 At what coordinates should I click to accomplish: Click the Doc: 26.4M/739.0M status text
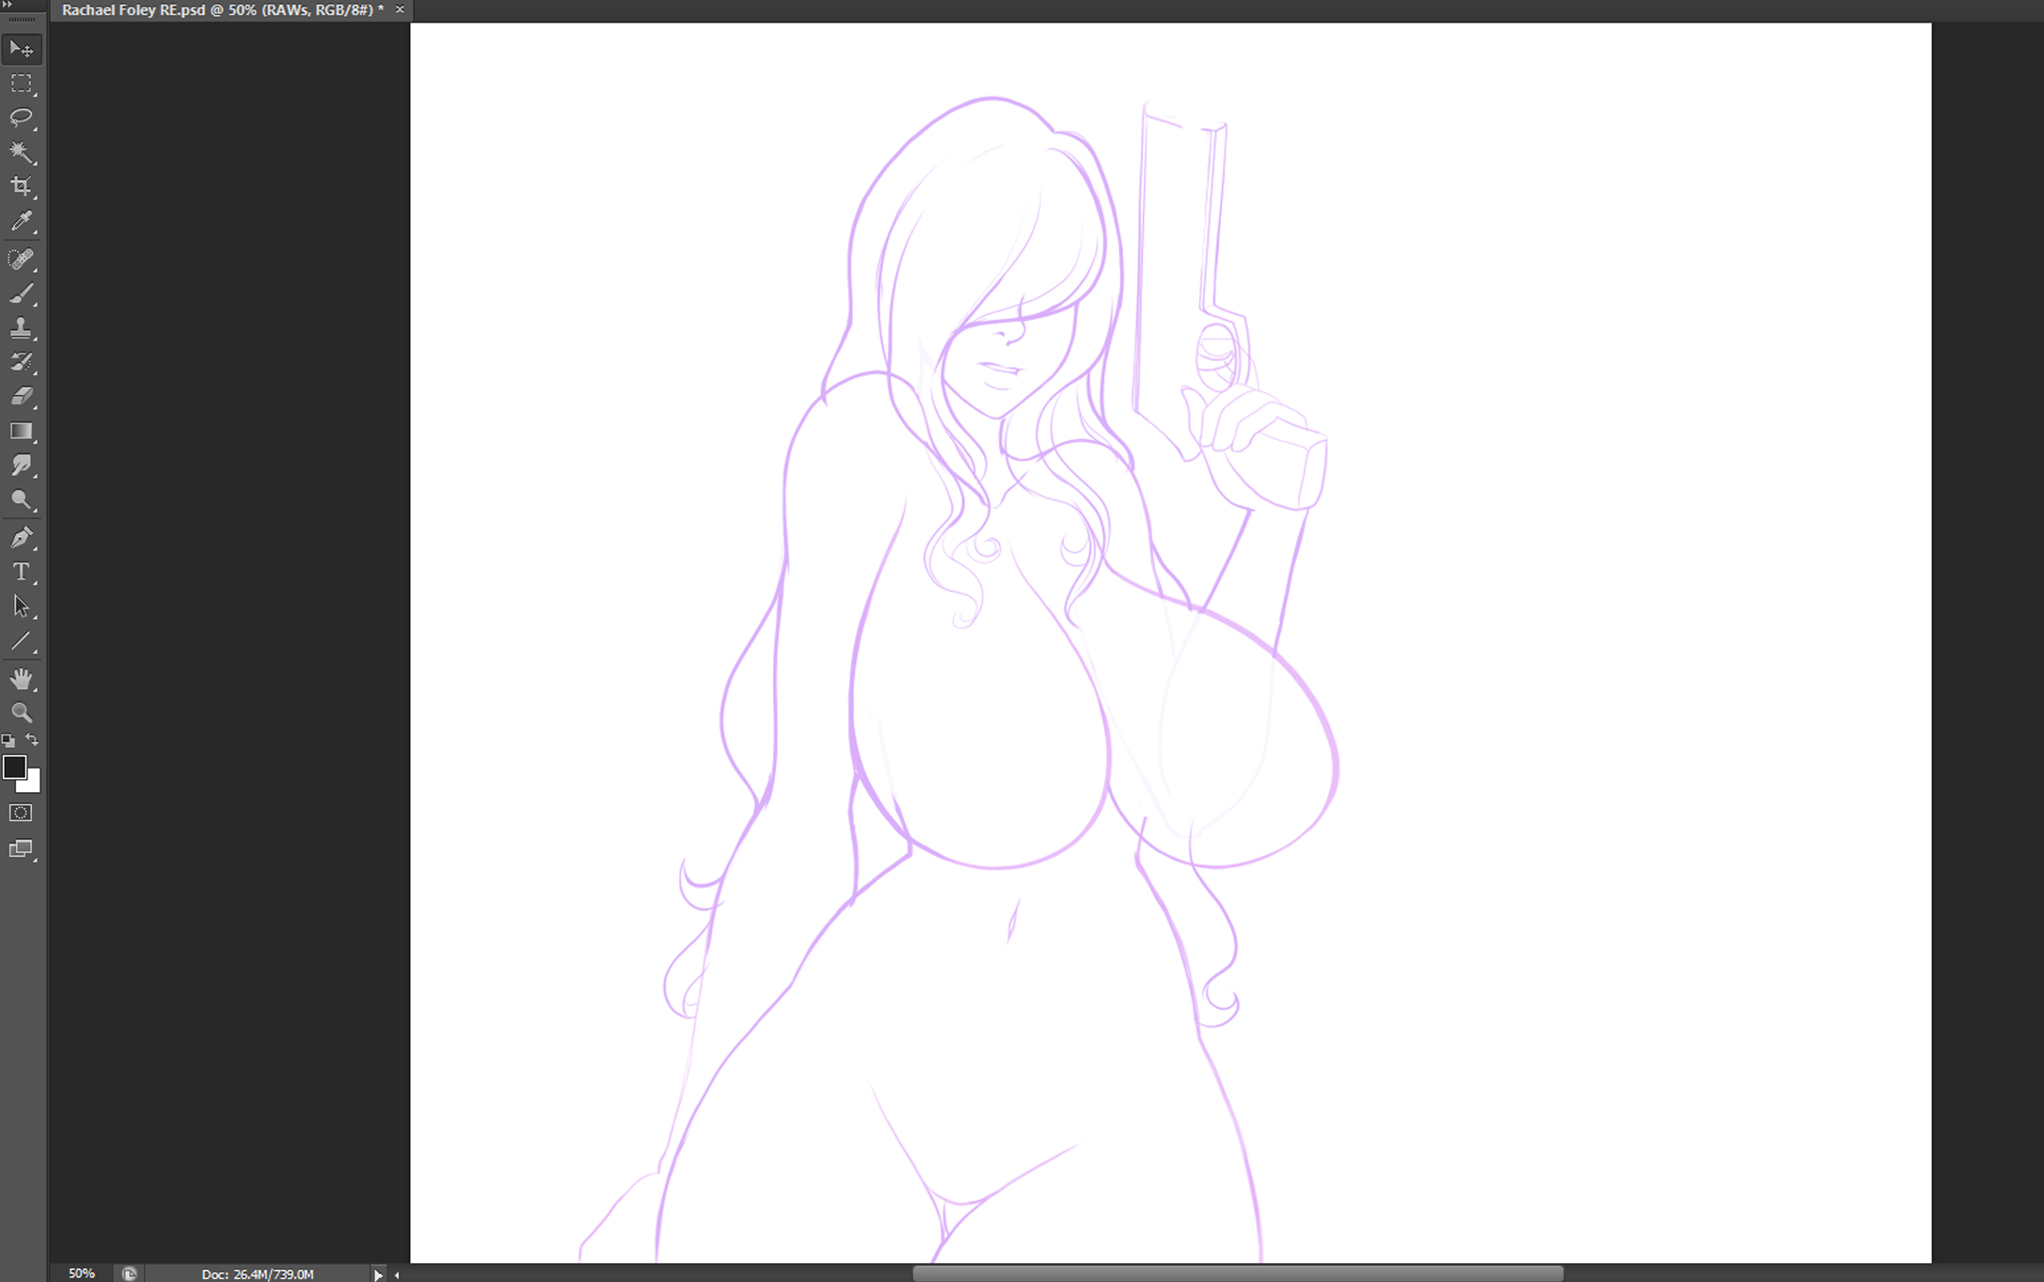258,1274
